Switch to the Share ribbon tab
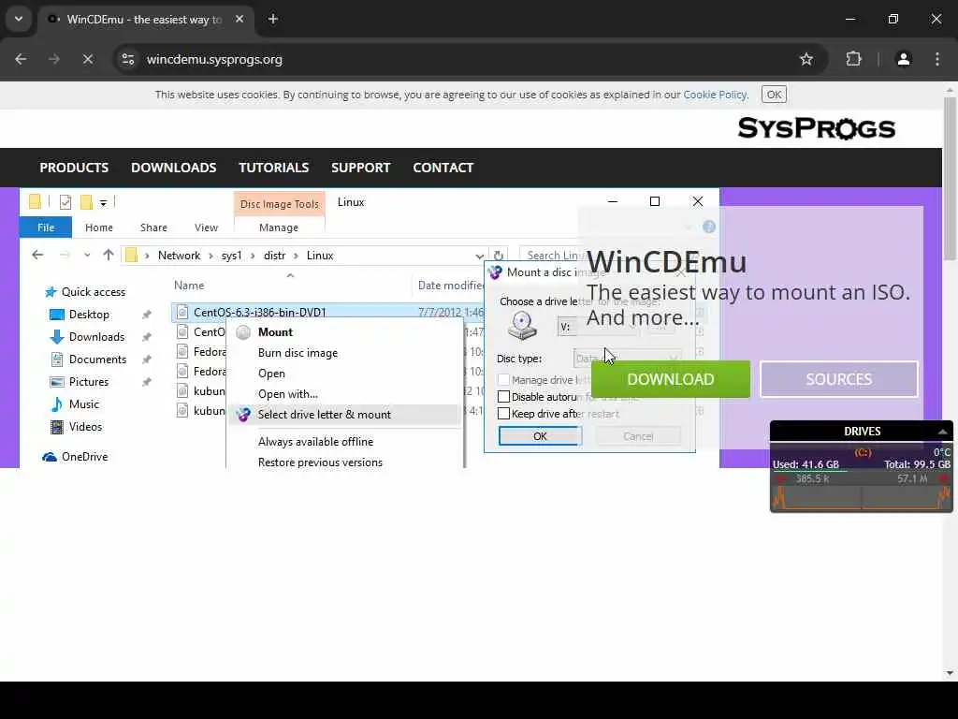The height and width of the screenshot is (719, 958). point(153,227)
